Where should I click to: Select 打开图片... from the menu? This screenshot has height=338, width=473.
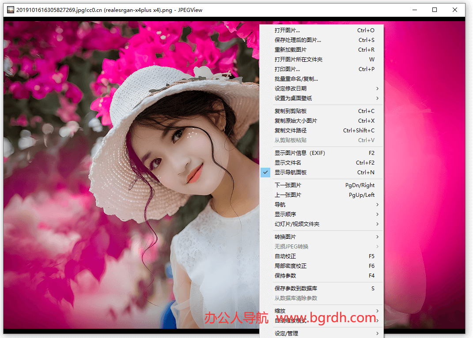[x=287, y=30]
